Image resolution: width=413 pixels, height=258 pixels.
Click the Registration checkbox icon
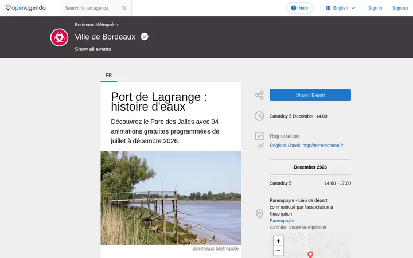click(259, 136)
